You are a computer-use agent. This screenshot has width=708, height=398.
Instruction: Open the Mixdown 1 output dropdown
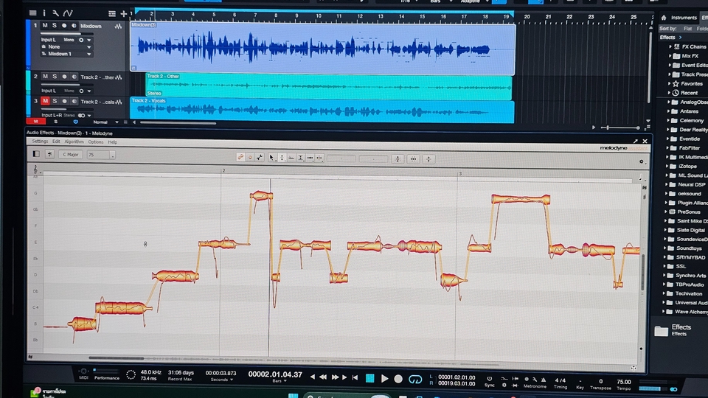tap(69, 54)
